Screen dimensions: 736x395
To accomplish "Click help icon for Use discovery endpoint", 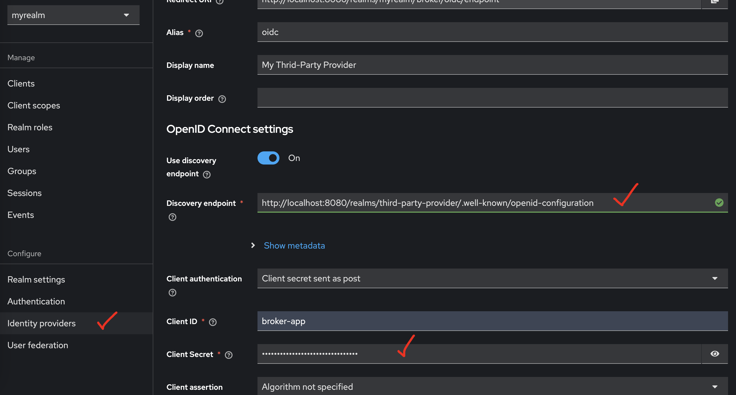I will click(x=206, y=175).
